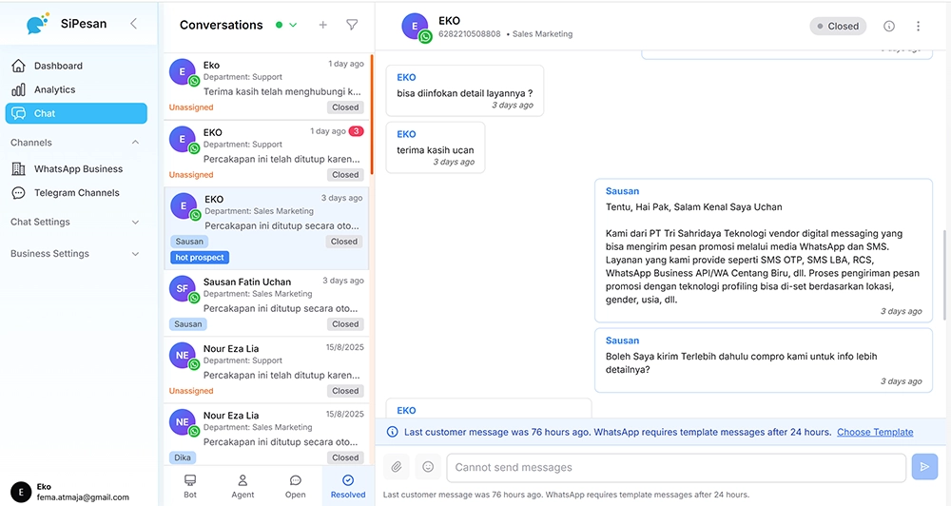Switch to the Agent tab
951x506 pixels.
pos(243,486)
